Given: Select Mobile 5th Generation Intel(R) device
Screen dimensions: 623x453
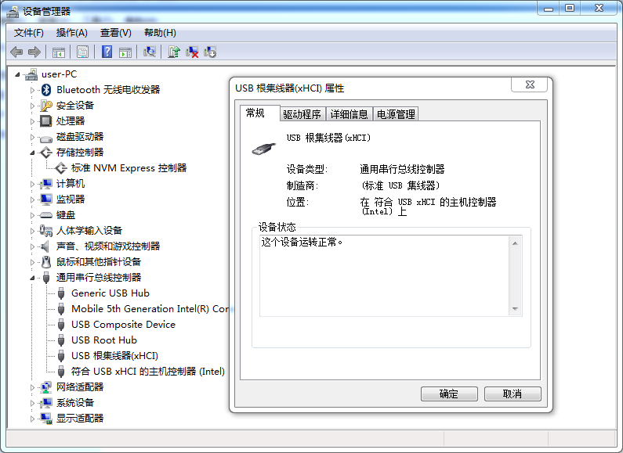Looking at the screenshot, I should 150,309.
